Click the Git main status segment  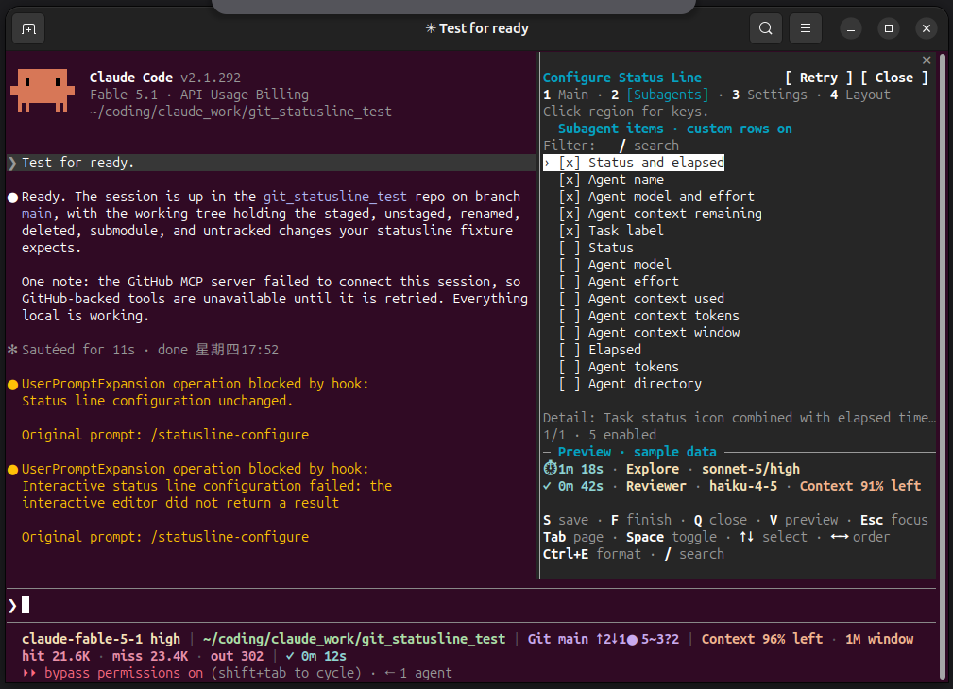click(x=603, y=639)
